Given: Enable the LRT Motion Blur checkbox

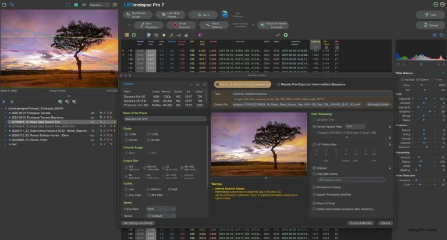Looking at the screenshot, I should tap(315, 144).
